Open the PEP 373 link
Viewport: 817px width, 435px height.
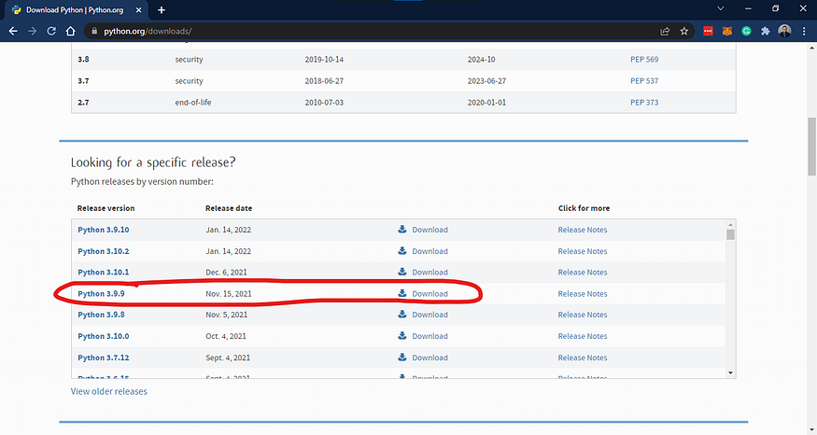pyautogui.click(x=644, y=103)
